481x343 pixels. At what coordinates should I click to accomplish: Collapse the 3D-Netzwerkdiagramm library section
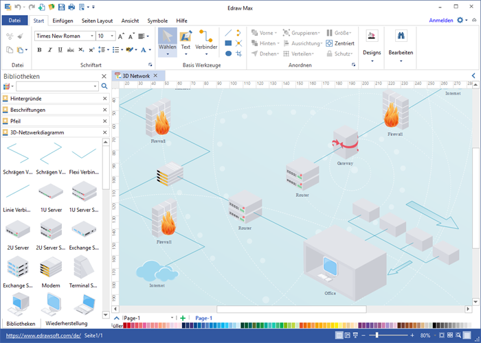click(x=104, y=132)
